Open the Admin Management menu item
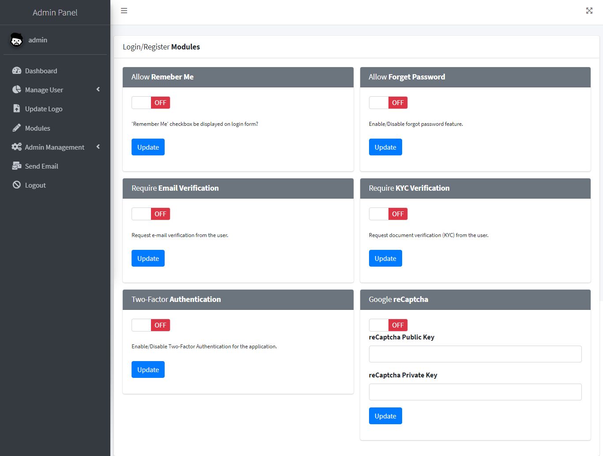 click(55, 147)
